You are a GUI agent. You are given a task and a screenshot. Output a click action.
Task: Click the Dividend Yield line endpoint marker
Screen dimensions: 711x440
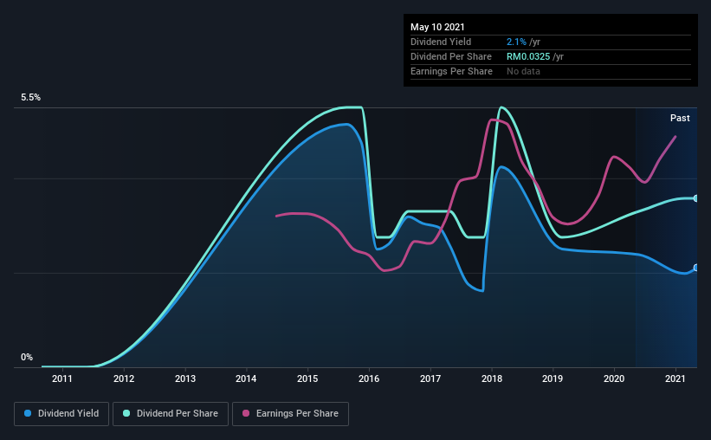coord(695,268)
